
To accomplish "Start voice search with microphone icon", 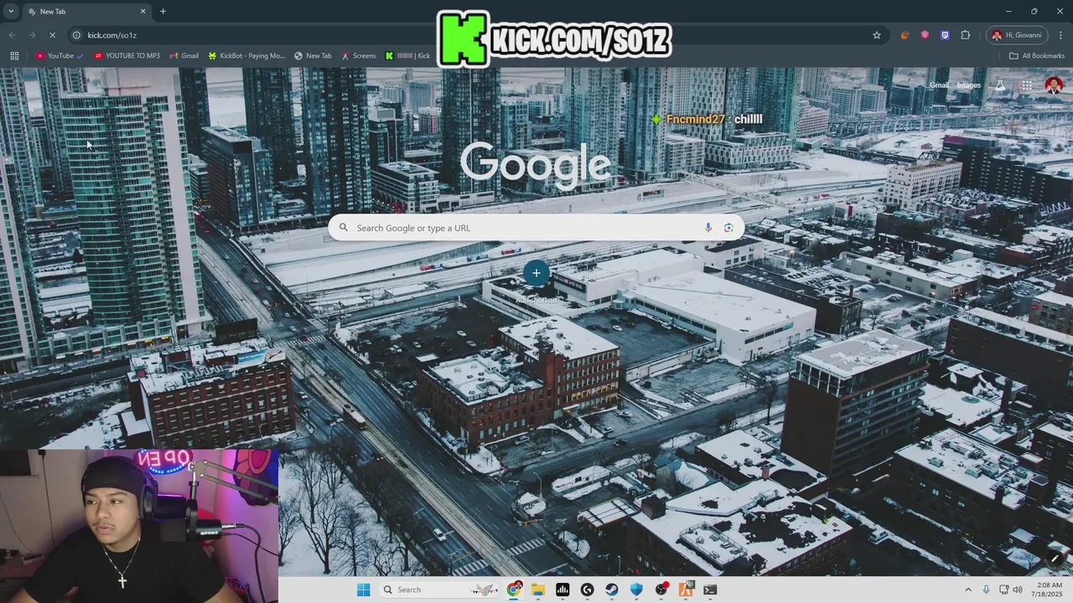I will 708,228.
